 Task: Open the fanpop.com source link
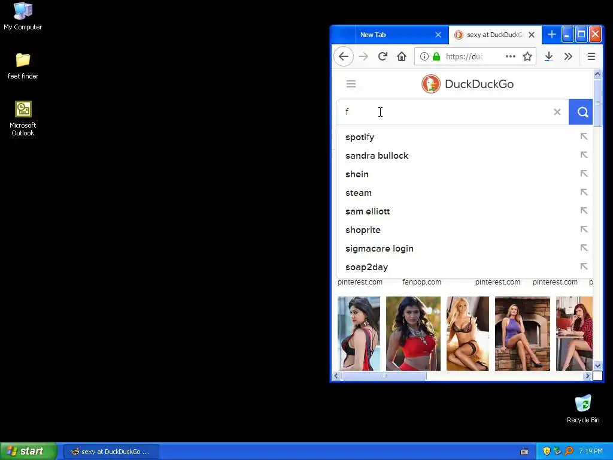[x=421, y=282]
